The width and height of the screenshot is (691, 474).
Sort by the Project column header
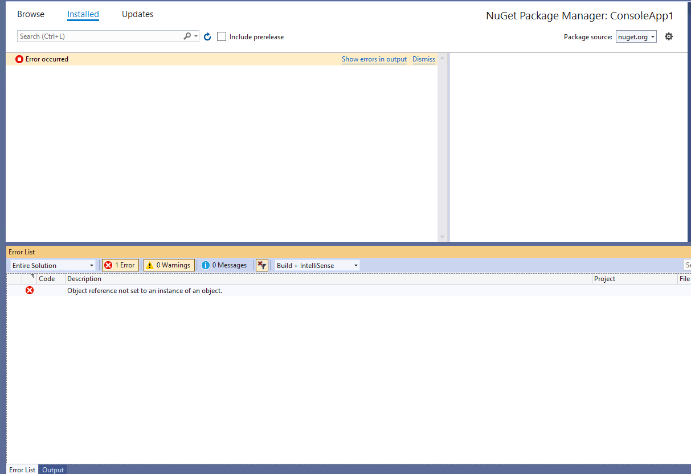635,279
